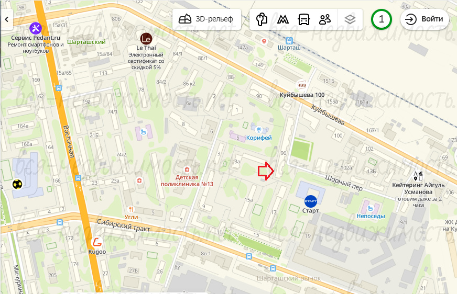Select the Сервис Pedant.ru wrench marker
Viewport: 457px width, 294px height.
[x=36, y=28]
